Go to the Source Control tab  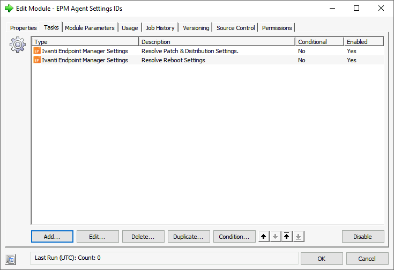[236, 28]
